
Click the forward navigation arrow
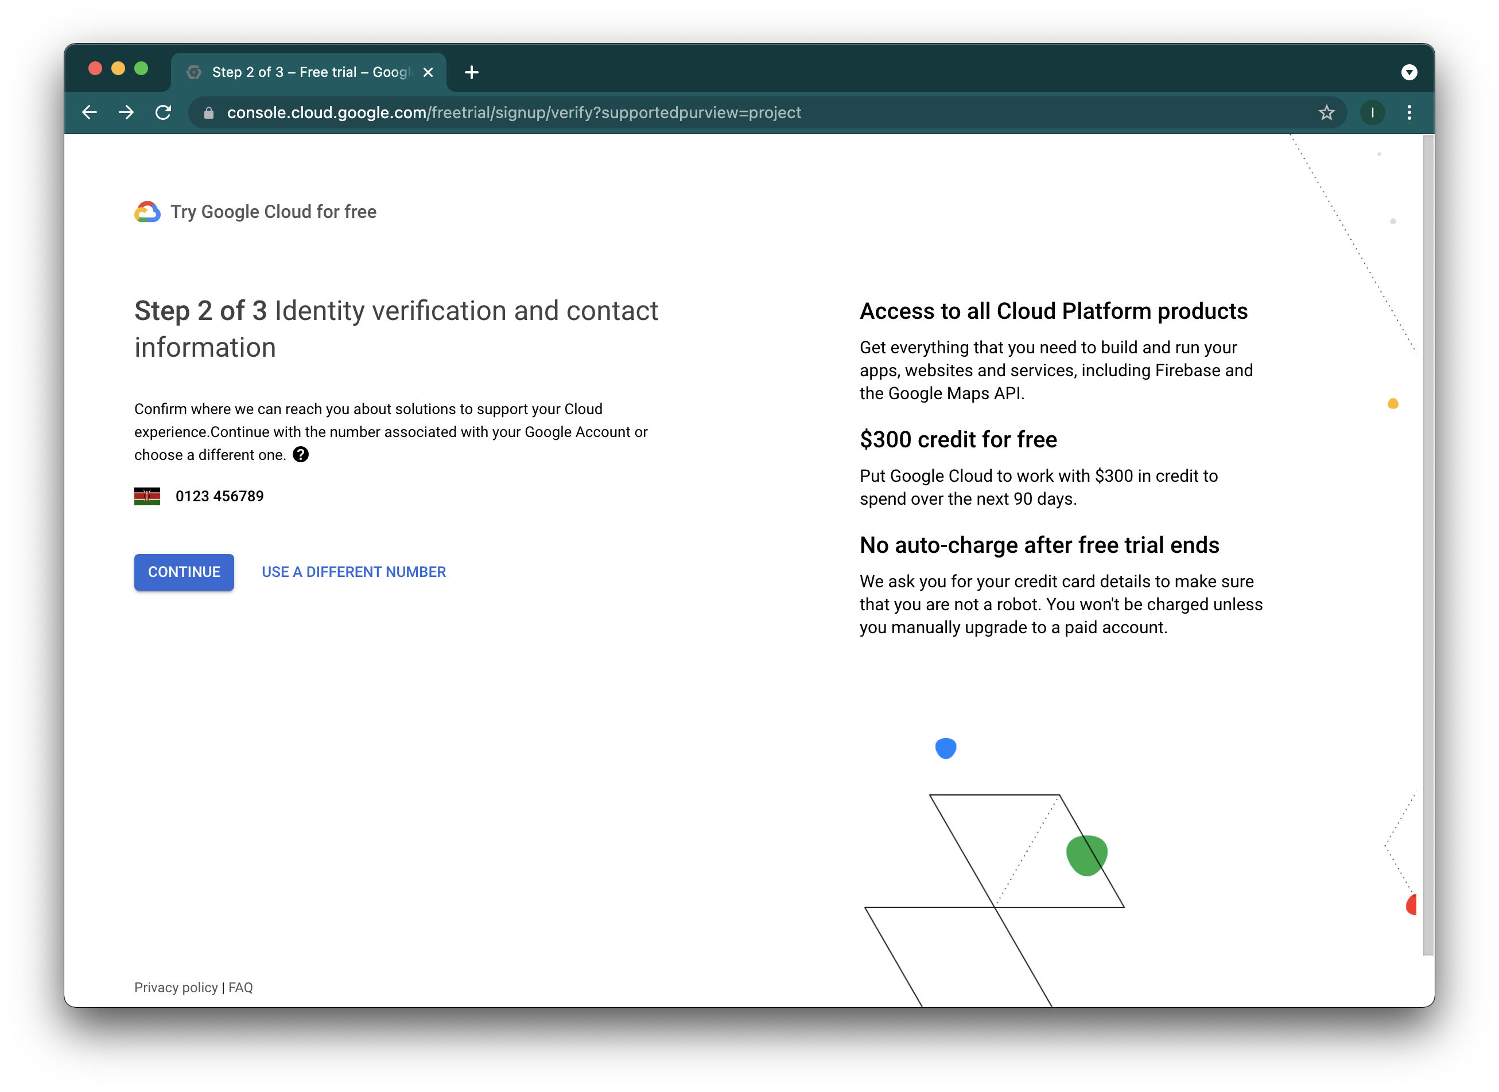coord(126,112)
